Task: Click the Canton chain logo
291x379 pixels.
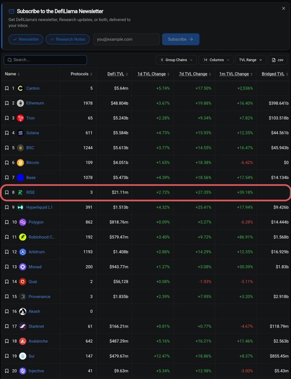Action: pyautogui.click(x=20, y=88)
